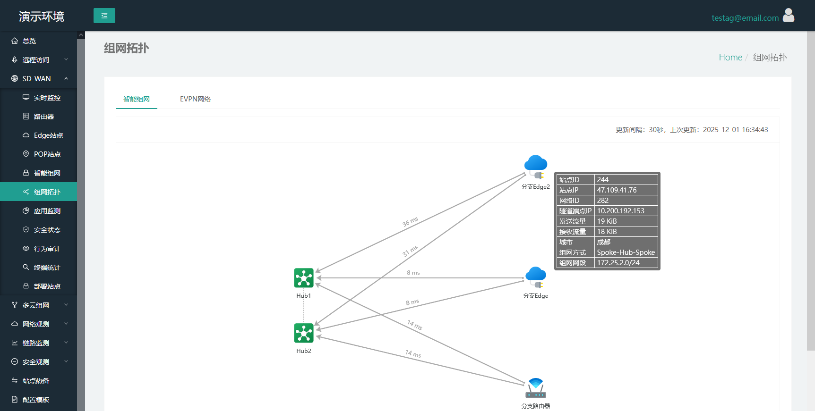Click the testag@email.com account link
The height and width of the screenshot is (411, 815).
pyautogui.click(x=745, y=18)
